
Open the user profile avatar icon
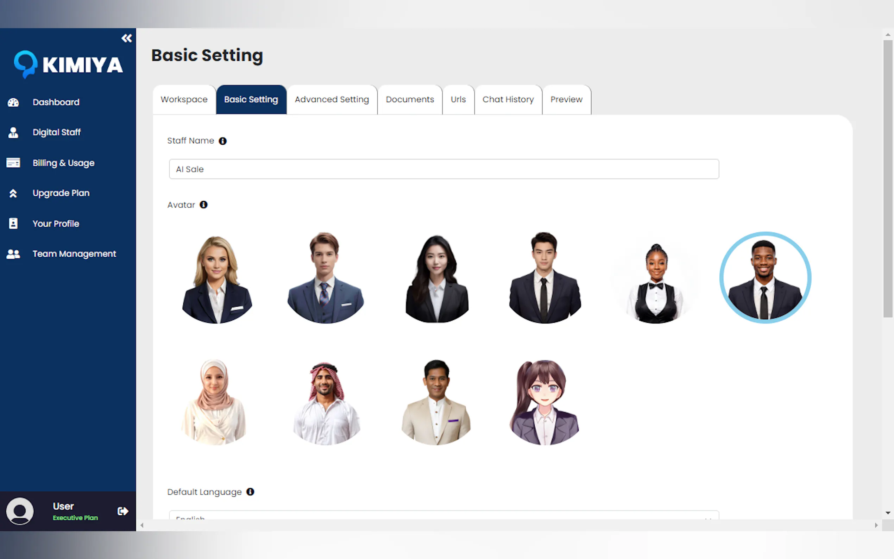click(x=20, y=511)
